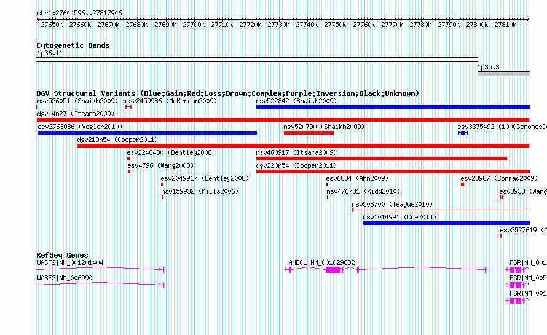Click the blue nsv522842 gain variant bar
Viewport: 547px width, 335px height.
pos(393,107)
